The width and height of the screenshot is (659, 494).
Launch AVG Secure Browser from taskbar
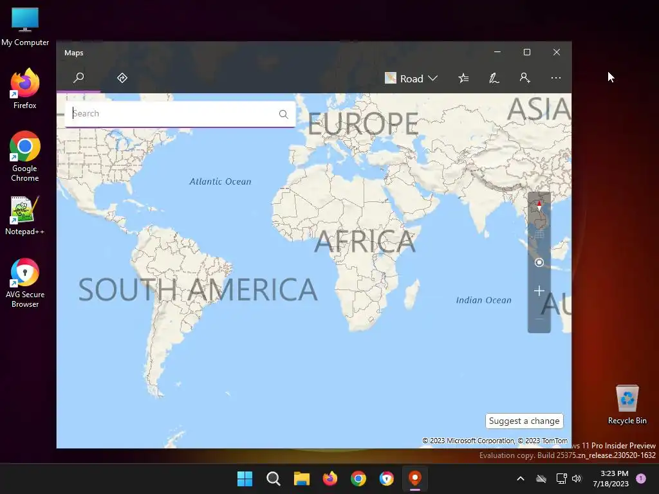point(386,479)
